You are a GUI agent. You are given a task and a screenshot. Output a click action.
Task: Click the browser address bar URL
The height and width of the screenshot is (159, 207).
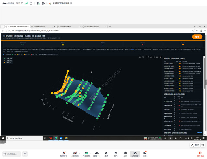[x=37, y=31]
